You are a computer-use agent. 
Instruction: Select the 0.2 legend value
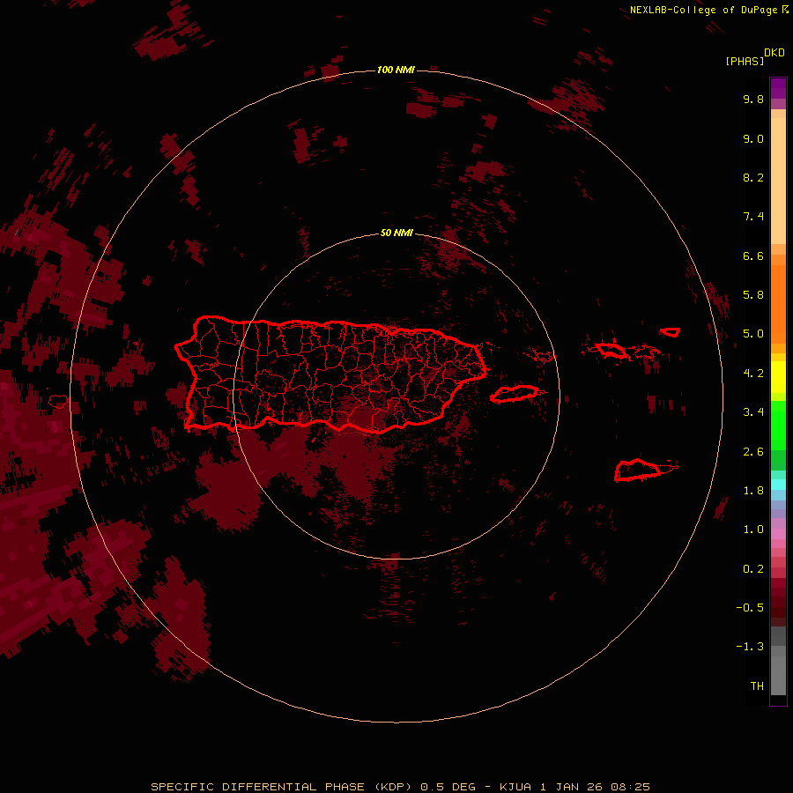pyautogui.click(x=753, y=568)
